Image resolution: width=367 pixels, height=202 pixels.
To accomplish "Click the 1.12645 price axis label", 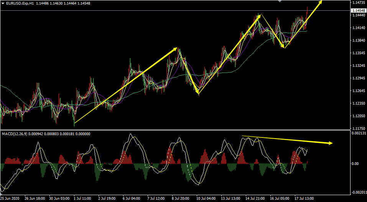I will [359, 90].
